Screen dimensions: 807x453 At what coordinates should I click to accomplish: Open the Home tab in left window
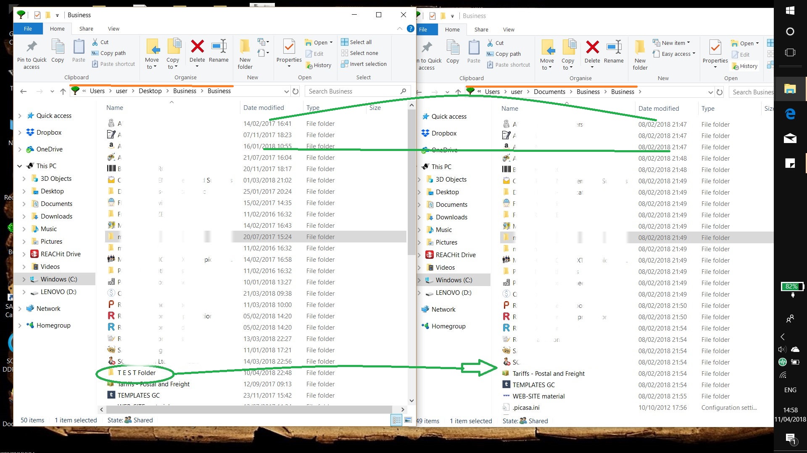[x=57, y=29]
